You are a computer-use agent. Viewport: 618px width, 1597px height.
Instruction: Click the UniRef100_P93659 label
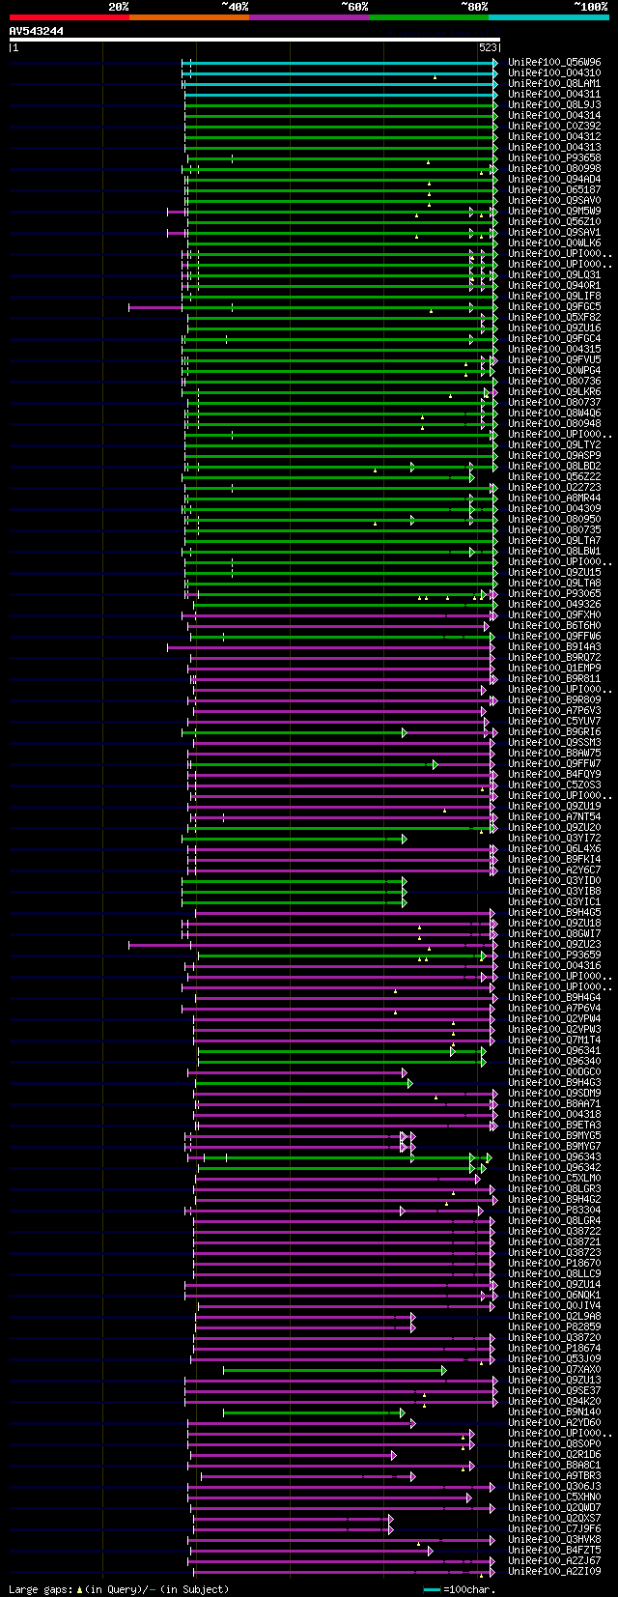pos(554,955)
